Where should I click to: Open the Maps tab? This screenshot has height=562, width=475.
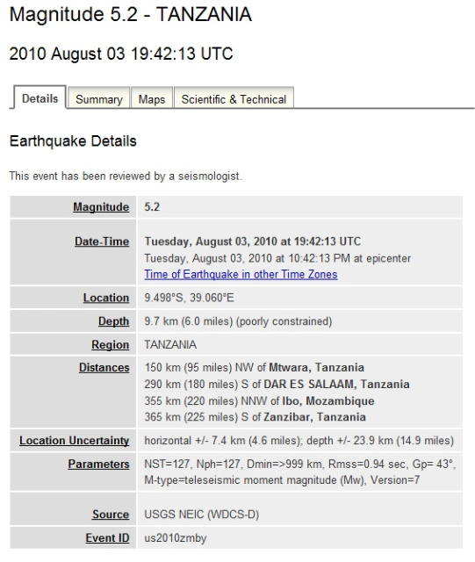(152, 97)
